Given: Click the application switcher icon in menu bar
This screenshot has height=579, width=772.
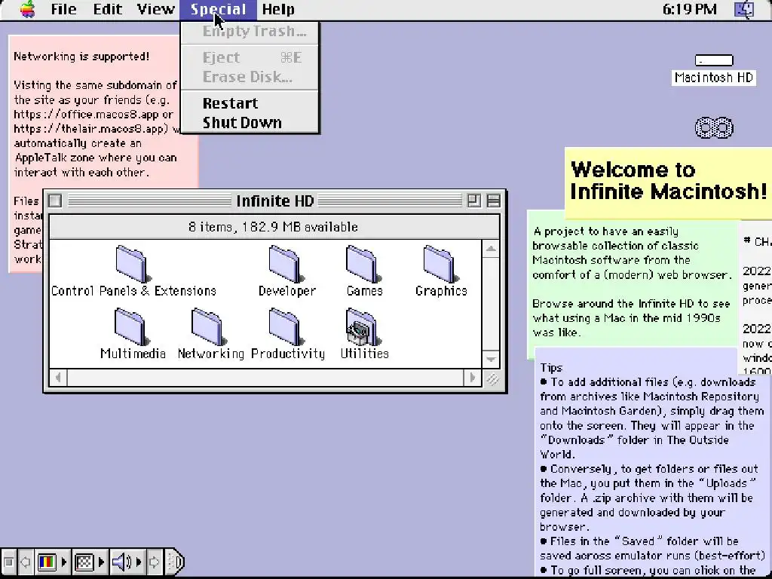Looking at the screenshot, I should [x=744, y=9].
